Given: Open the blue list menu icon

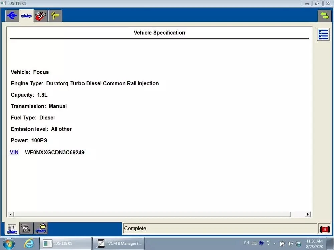Looking at the screenshot, I should [x=323, y=34].
